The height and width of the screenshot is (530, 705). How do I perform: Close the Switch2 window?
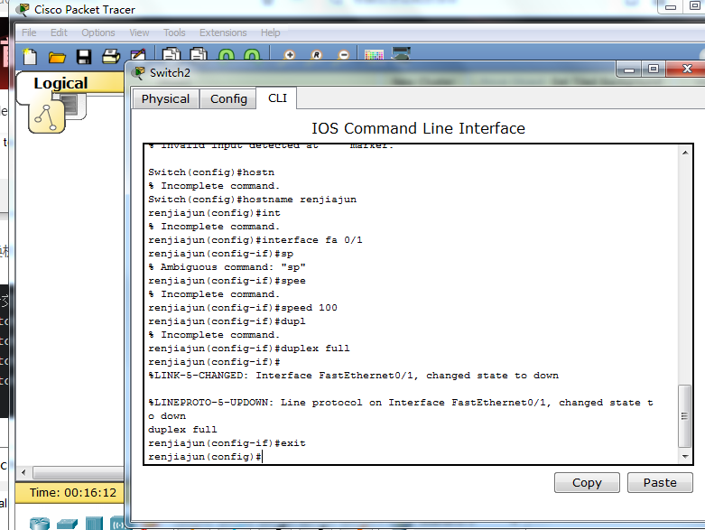click(687, 69)
